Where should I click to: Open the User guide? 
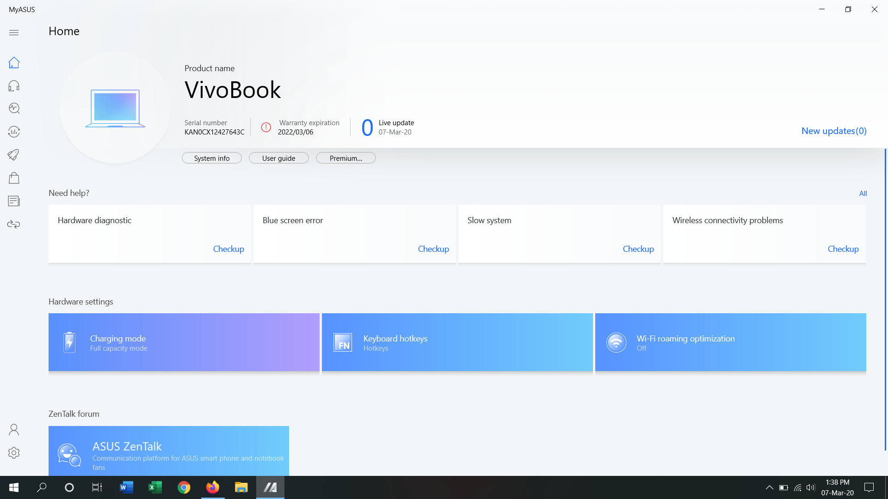[x=279, y=158]
